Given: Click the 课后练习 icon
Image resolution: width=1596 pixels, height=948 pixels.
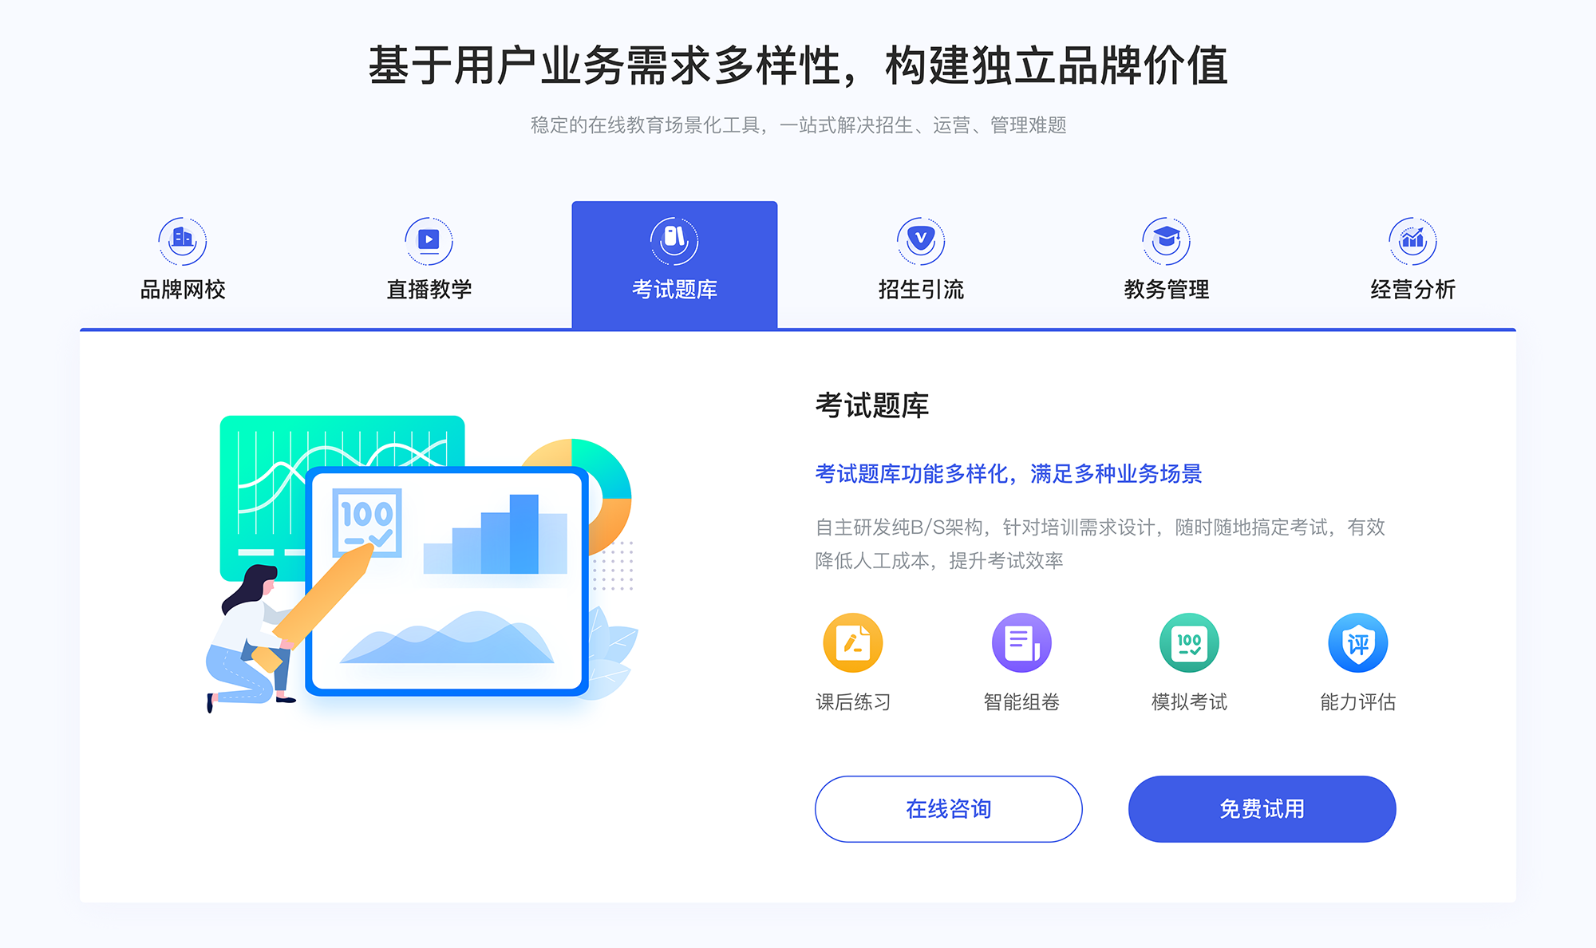Looking at the screenshot, I should point(855,649).
